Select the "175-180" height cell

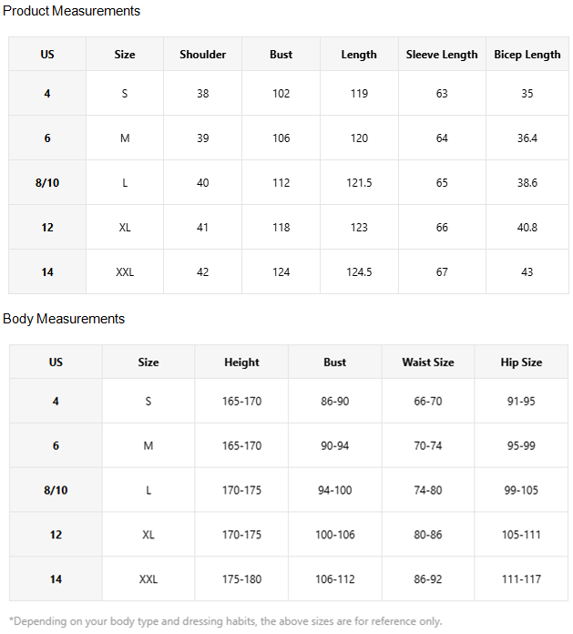[241, 579]
